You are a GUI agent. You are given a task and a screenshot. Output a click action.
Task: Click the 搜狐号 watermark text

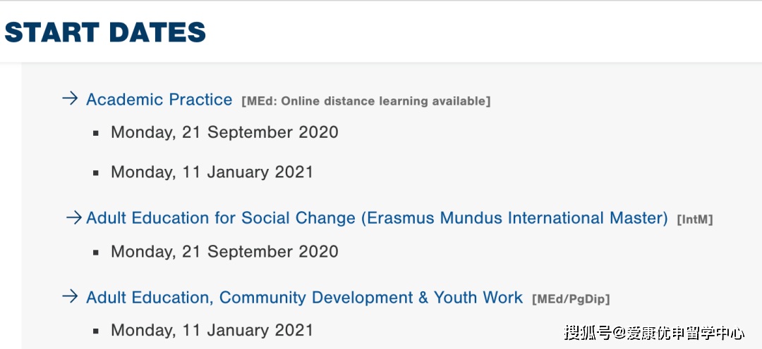point(587,333)
